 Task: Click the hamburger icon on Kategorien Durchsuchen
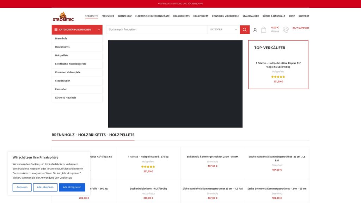coord(56,30)
